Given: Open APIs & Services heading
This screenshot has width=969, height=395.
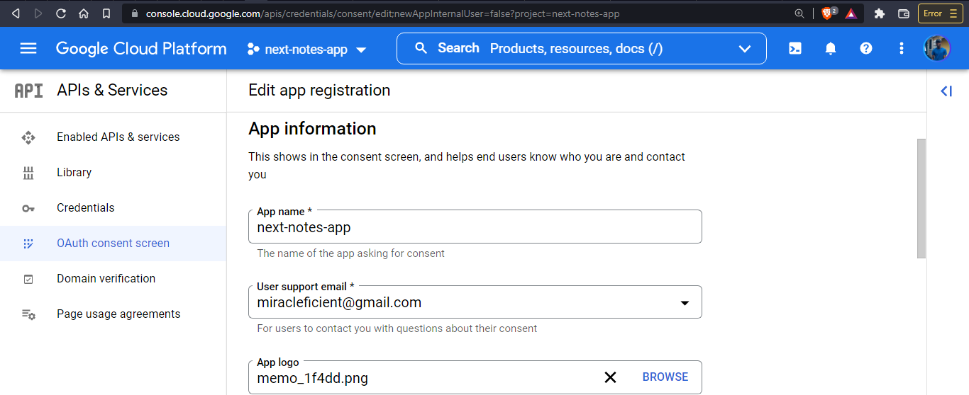Looking at the screenshot, I should pyautogui.click(x=112, y=90).
